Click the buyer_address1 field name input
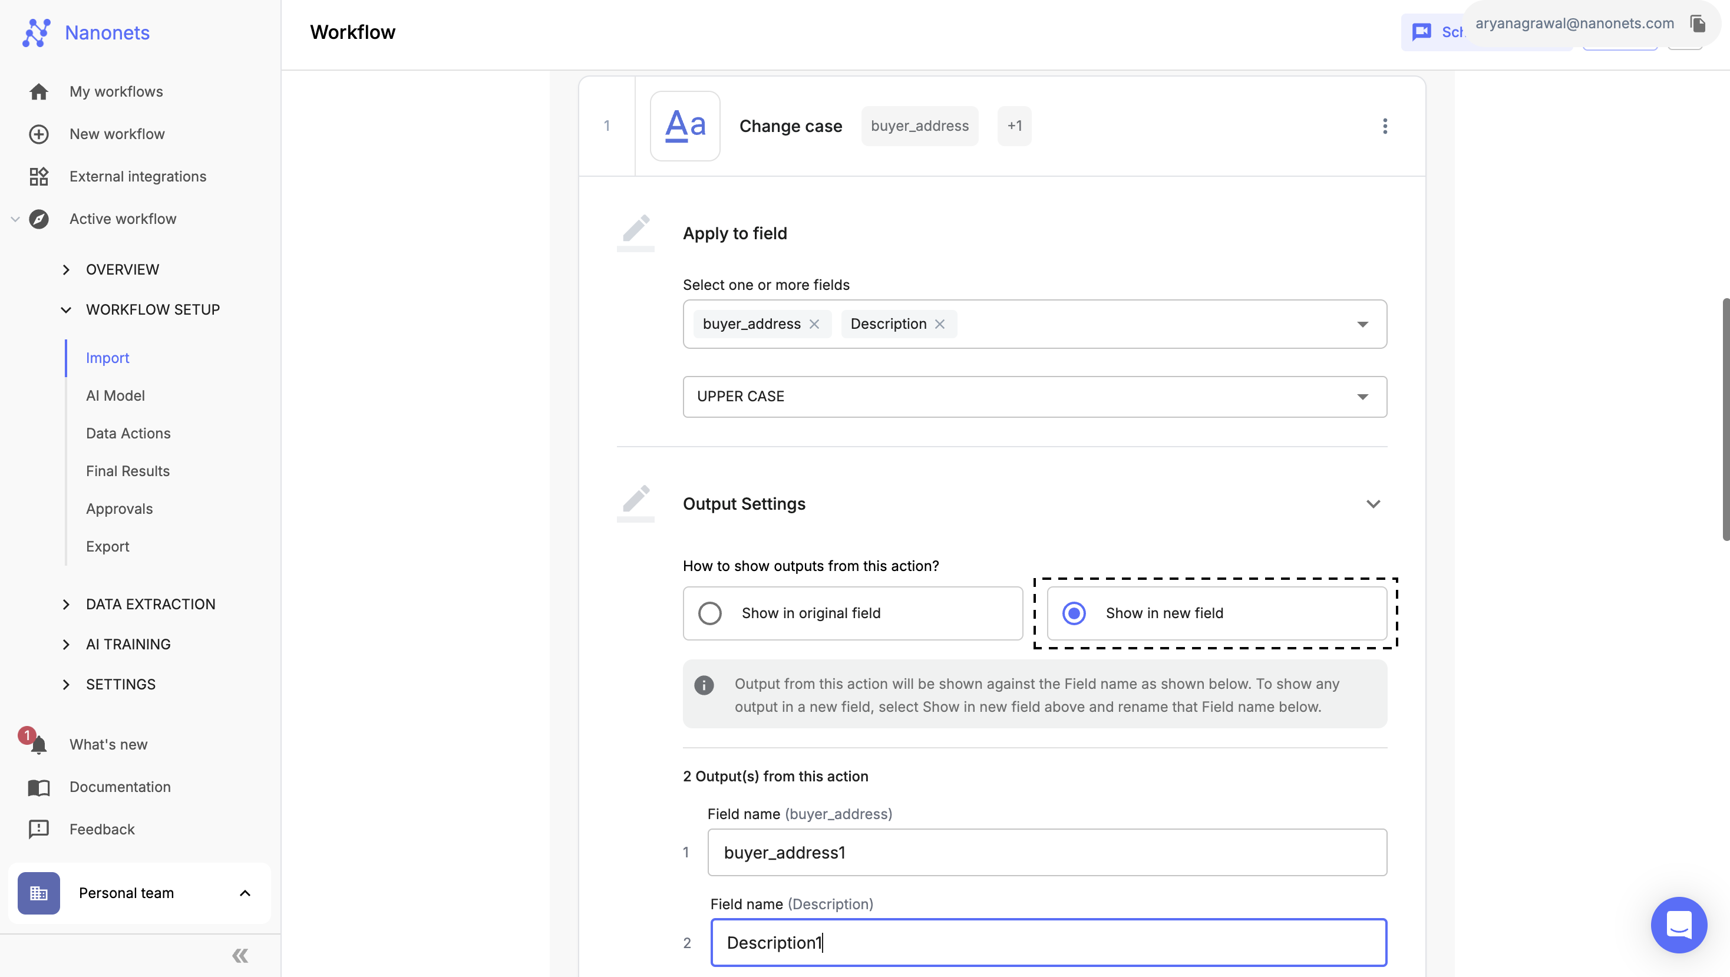The width and height of the screenshot is (1730, 977). tap(1047, 853)
